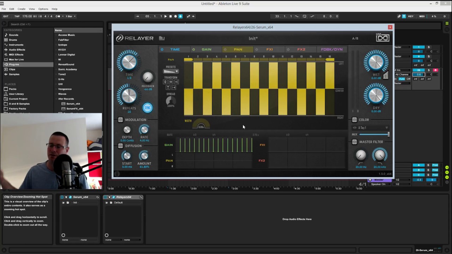Click the MIDI map mode button
Viewport: 452px width, 254px height.
(422, 16)
